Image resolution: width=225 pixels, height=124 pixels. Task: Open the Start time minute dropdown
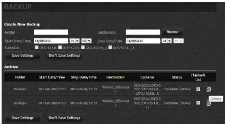click(86, 41)
